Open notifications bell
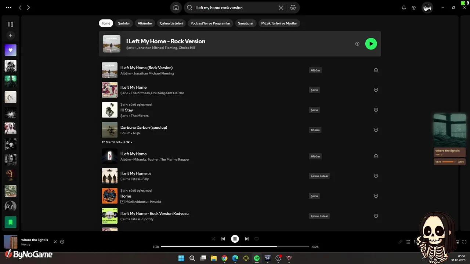This screenshot has height=264, width=470. pyautogui.click(x=404, y=7)
